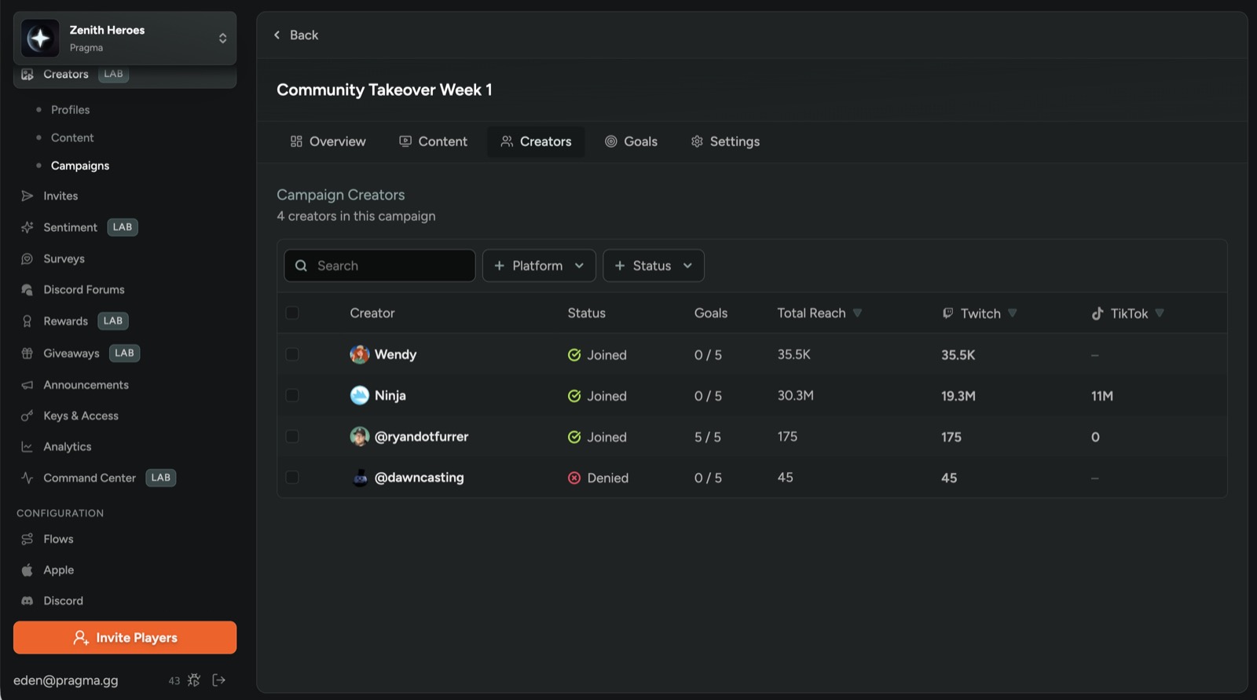The width and height of the screenshot is (1257, 700).
Task: Open the Platform filter dropdown
Action: (x=539, y=266)
